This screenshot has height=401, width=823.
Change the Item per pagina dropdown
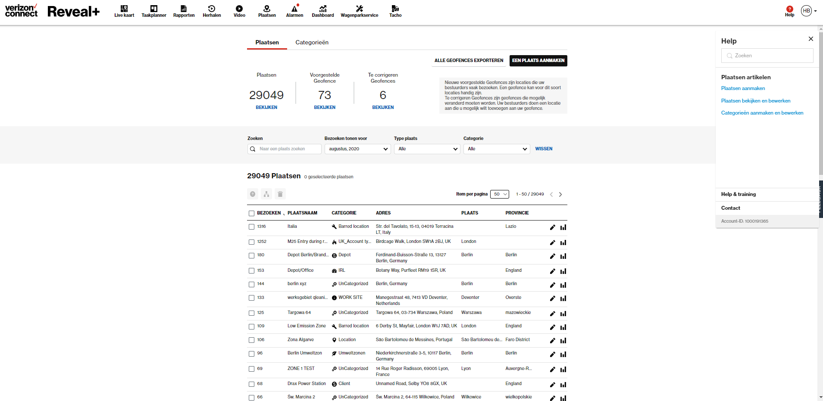pos(500,194)
